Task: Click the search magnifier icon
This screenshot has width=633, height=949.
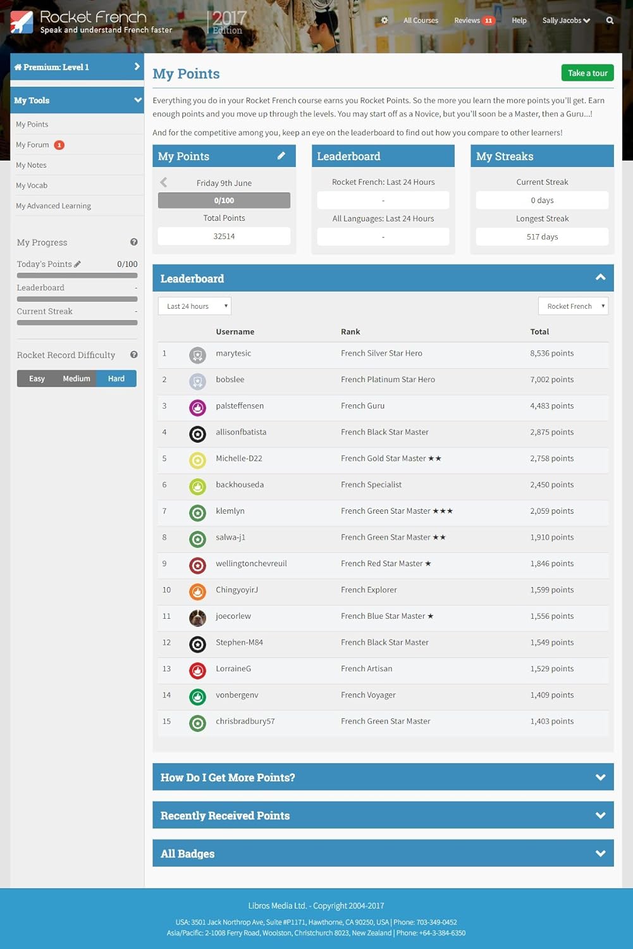Action: click(x=610, y=20)
